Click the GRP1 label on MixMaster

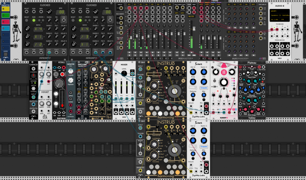[x=177, y=13]
